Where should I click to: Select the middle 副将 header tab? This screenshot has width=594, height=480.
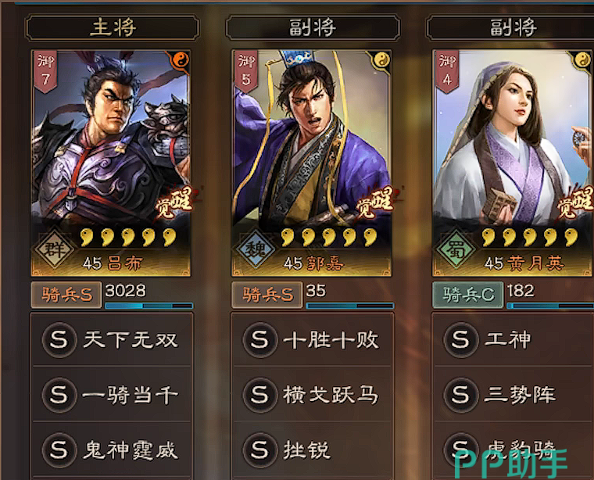click(313, 27)
